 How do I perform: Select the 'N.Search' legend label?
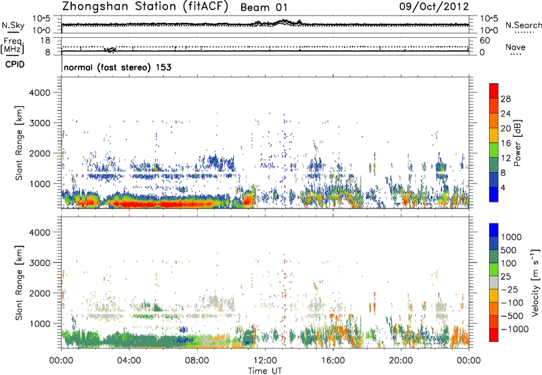(523, 25)
